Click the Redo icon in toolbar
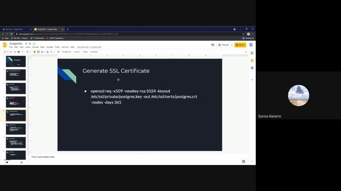This screenshot has height=191, width=341. [15, 52]
